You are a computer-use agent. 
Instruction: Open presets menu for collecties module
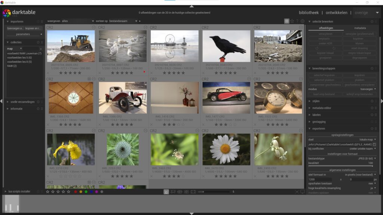tap(42, 42)
